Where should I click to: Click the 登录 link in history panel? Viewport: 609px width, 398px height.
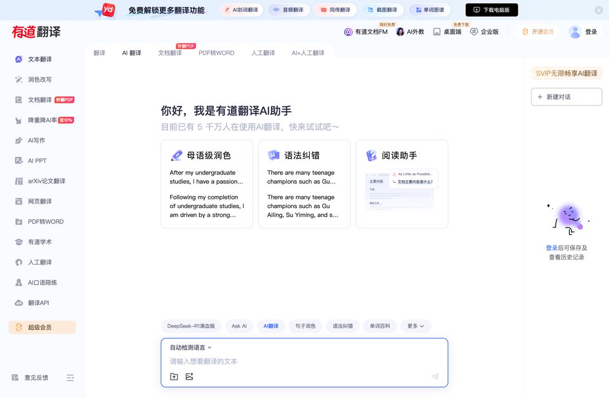[x=551, y=248]
